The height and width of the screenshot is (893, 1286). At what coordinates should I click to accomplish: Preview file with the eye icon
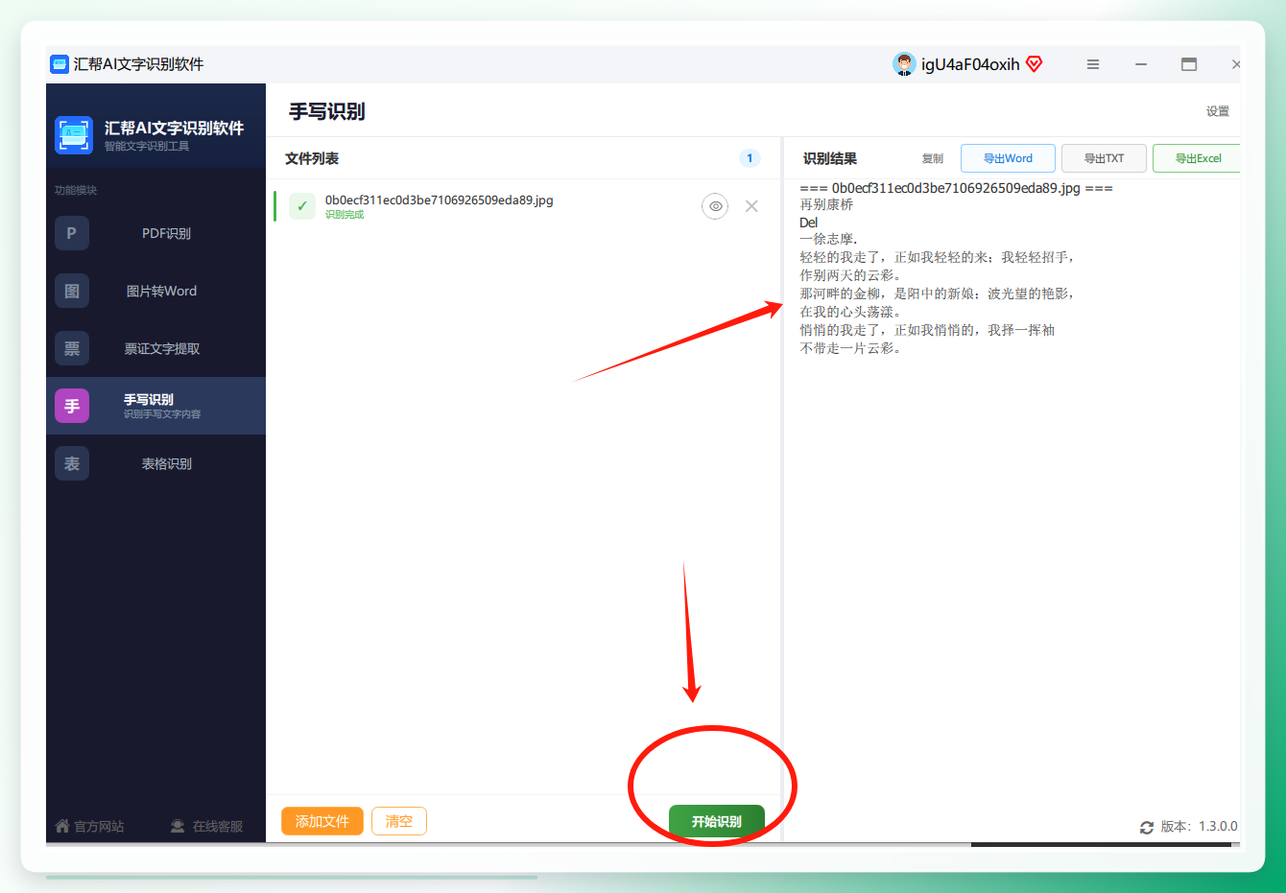point(715,206)
